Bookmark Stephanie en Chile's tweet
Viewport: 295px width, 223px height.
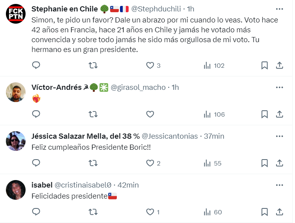pos(265,65)
